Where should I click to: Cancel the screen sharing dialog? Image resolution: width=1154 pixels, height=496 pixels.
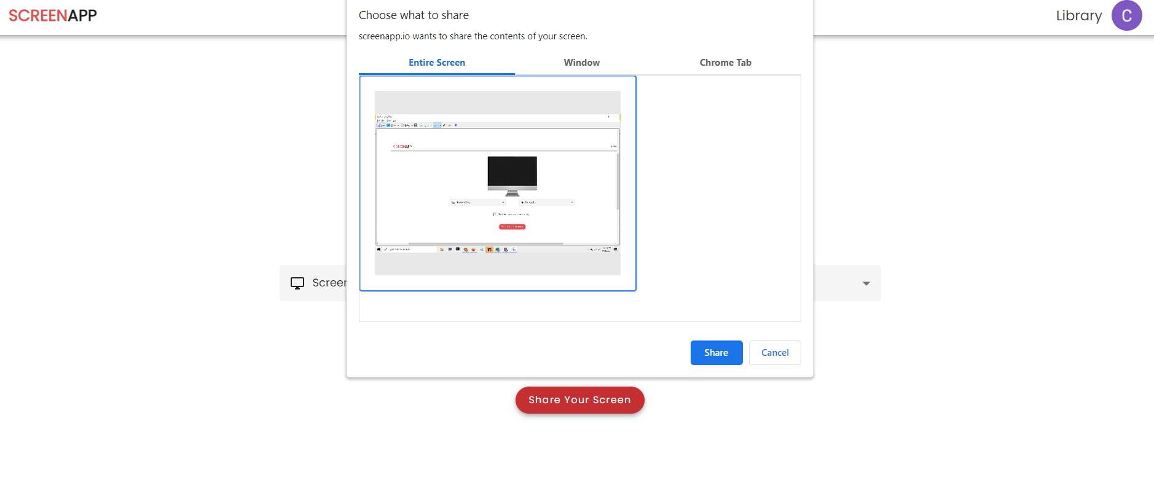(x=774, y=353)
